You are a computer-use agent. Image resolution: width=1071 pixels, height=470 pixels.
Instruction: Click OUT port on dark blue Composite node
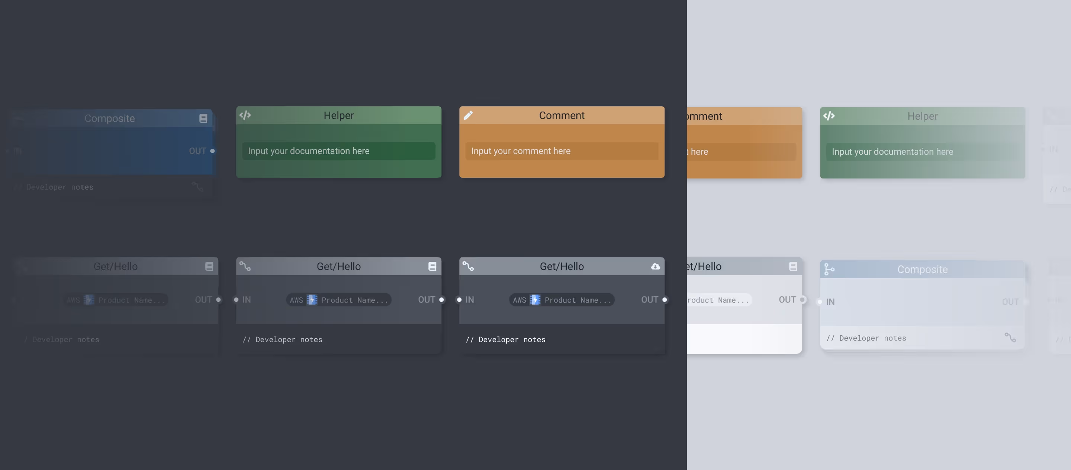pyautogui.click(x=212, y=151)
